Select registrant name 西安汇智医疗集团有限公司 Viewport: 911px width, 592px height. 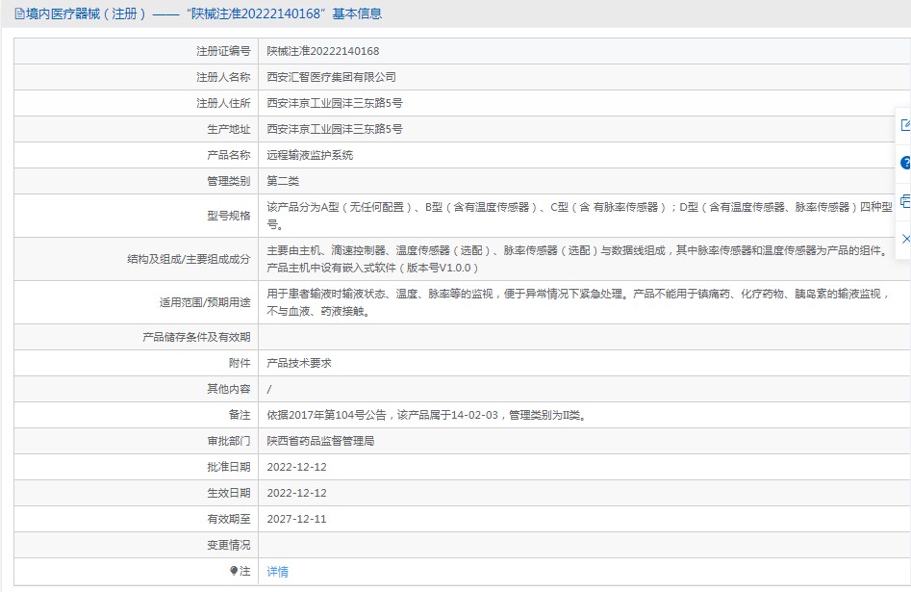[331, 77]
